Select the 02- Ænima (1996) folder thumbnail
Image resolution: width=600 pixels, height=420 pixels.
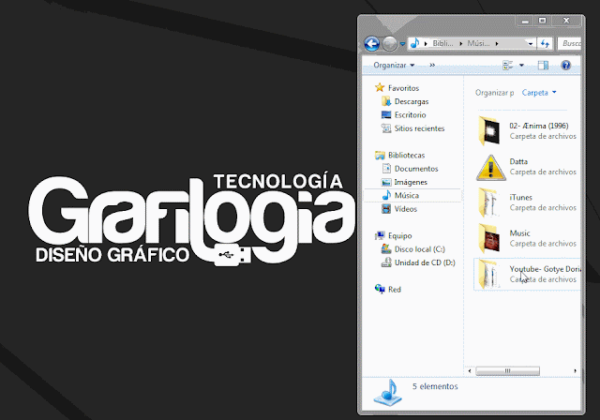tap(489, 131)
